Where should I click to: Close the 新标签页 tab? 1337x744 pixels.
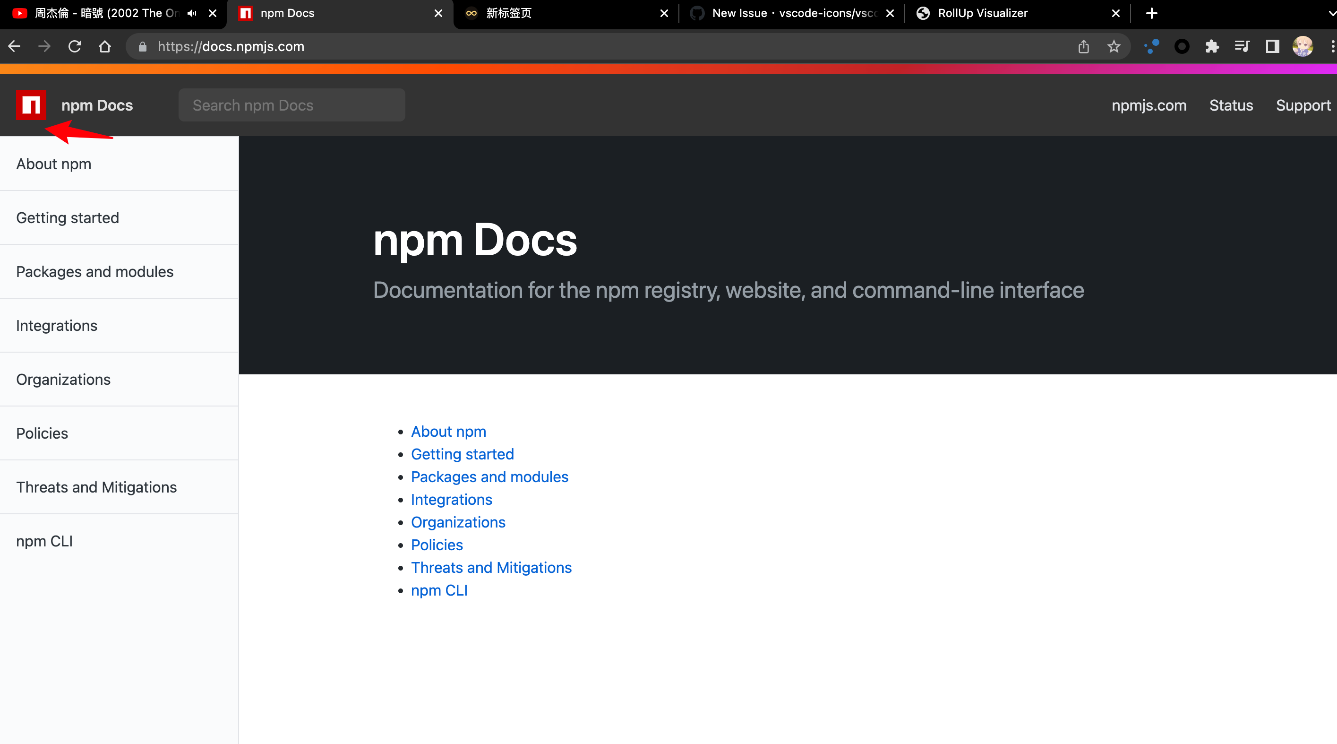coord(664,14)
